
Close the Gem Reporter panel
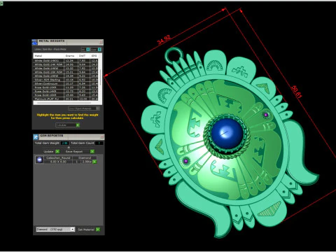tap(102, 136)
